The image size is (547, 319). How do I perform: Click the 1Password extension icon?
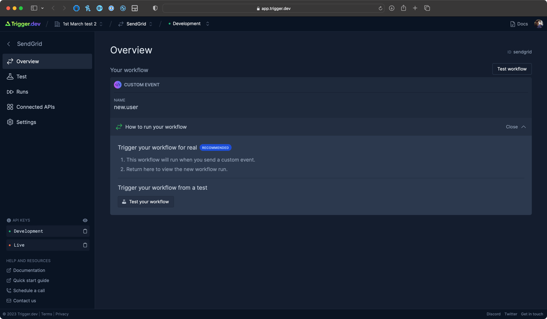[111, 8]
